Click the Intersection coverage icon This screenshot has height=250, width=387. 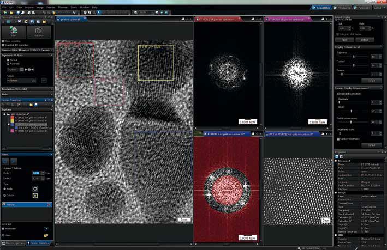[x=45, y=228]
